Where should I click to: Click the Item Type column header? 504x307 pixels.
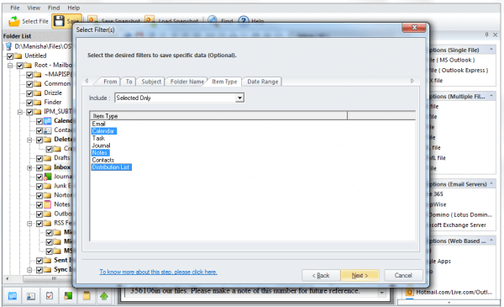pyautogui.click(x=218, y=116)
